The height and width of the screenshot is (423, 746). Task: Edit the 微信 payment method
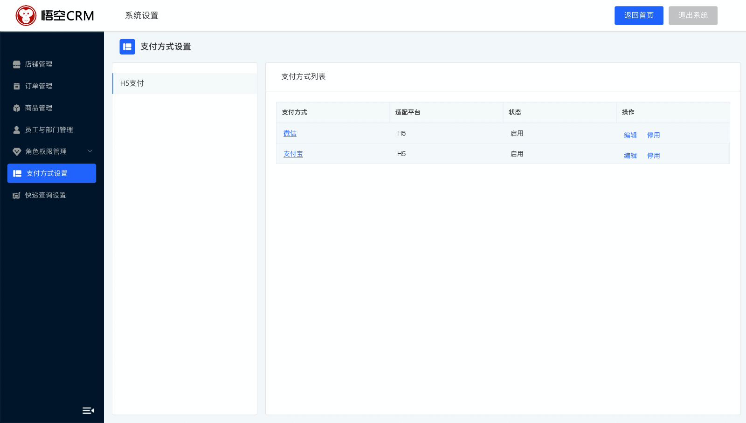pyautogui.click(x=630, y=135)
